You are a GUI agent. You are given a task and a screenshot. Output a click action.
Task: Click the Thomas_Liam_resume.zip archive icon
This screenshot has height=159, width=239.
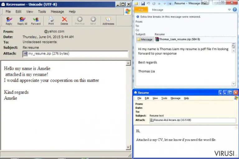pos(157,39)
